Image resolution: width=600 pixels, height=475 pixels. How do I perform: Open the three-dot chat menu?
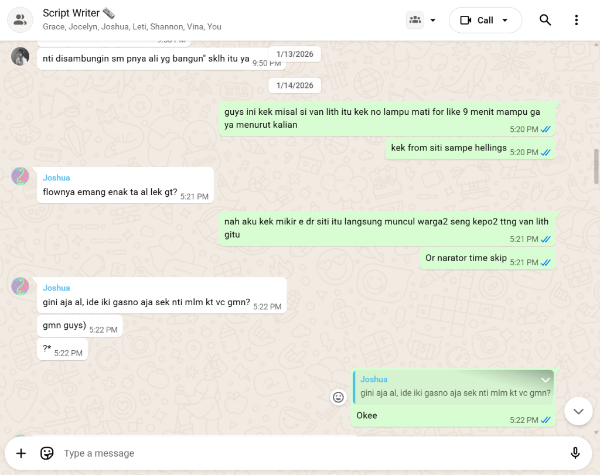tap(576, 20)
